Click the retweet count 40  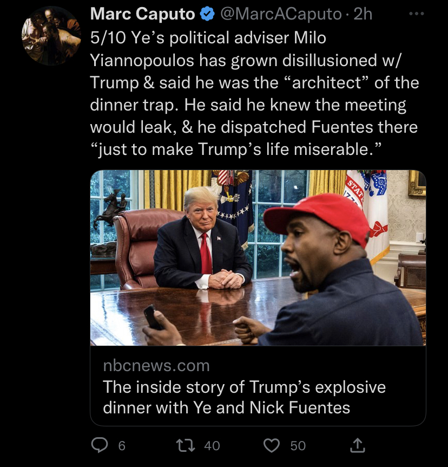pos(212,446)
